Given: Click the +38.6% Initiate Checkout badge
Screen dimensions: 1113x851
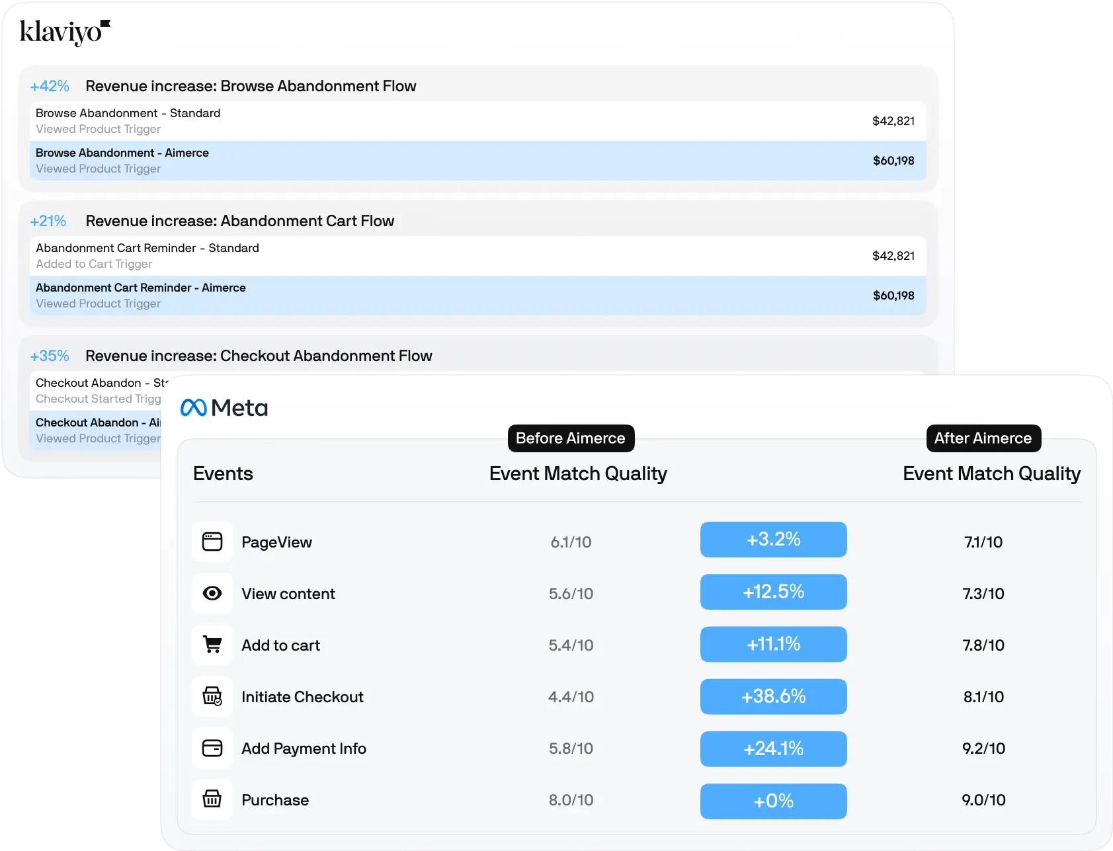Looking at the screenshot, I should [774, 696].
